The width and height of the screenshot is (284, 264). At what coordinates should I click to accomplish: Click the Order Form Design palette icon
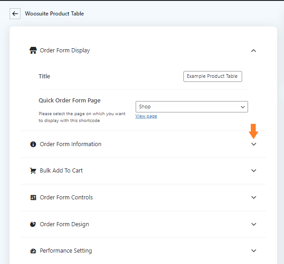(33, 224)
